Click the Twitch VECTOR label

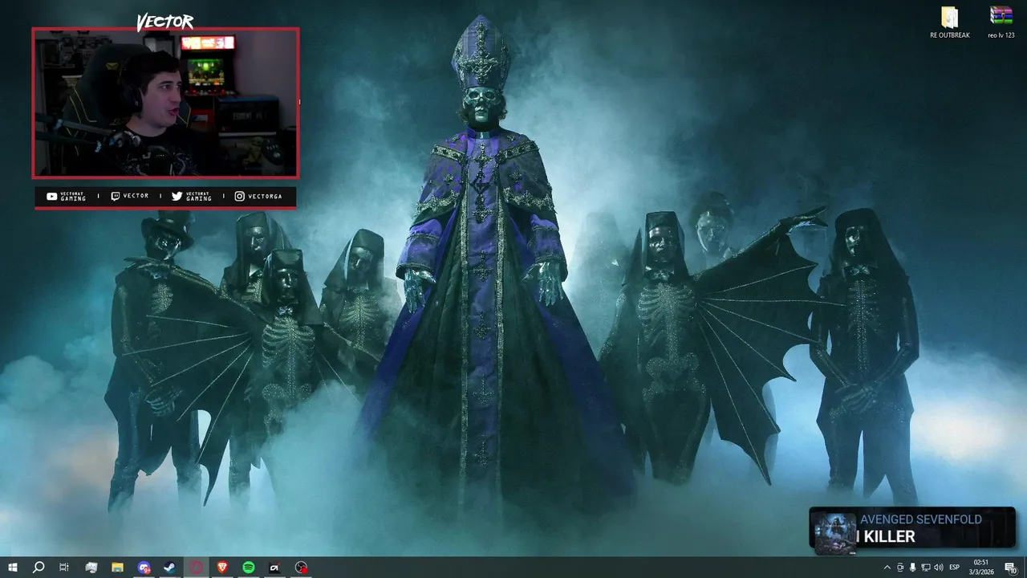coord(136,196)
